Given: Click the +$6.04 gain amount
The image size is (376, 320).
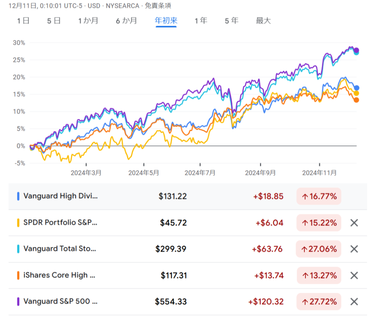Looking at the screenshot, I should (x=270, y=223).
